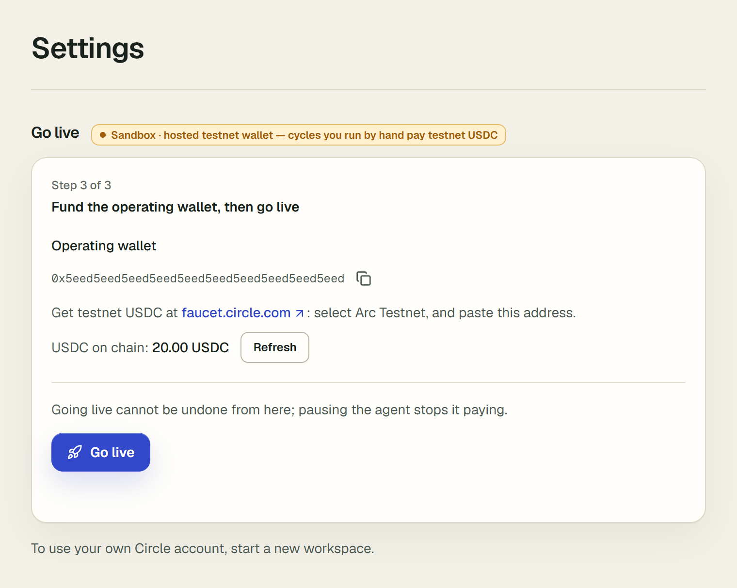This screenshot has width=737, height=588.
Task: Select the wallet address 0x5eed5eed… text
Action: coord(198,278)
